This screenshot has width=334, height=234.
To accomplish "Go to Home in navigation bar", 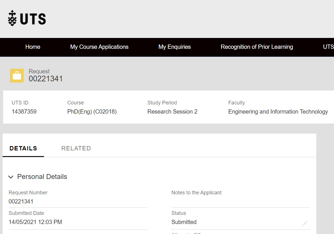I will 33,47.
